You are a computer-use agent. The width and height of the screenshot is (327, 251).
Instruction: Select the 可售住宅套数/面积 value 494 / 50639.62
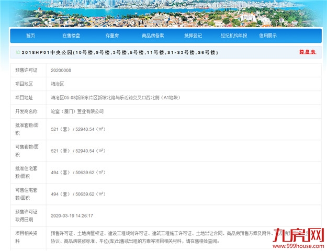(78, 194)
